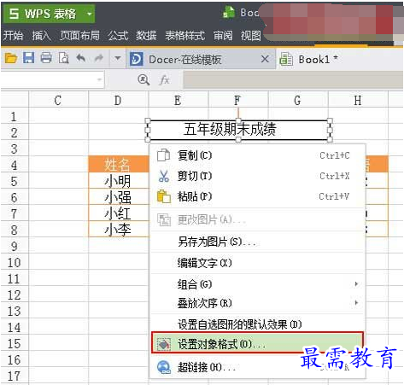Viewport: 404px width, 385px height.
Task: Choose 粘贴(P) from the context menu
Action: click(257, 196)
